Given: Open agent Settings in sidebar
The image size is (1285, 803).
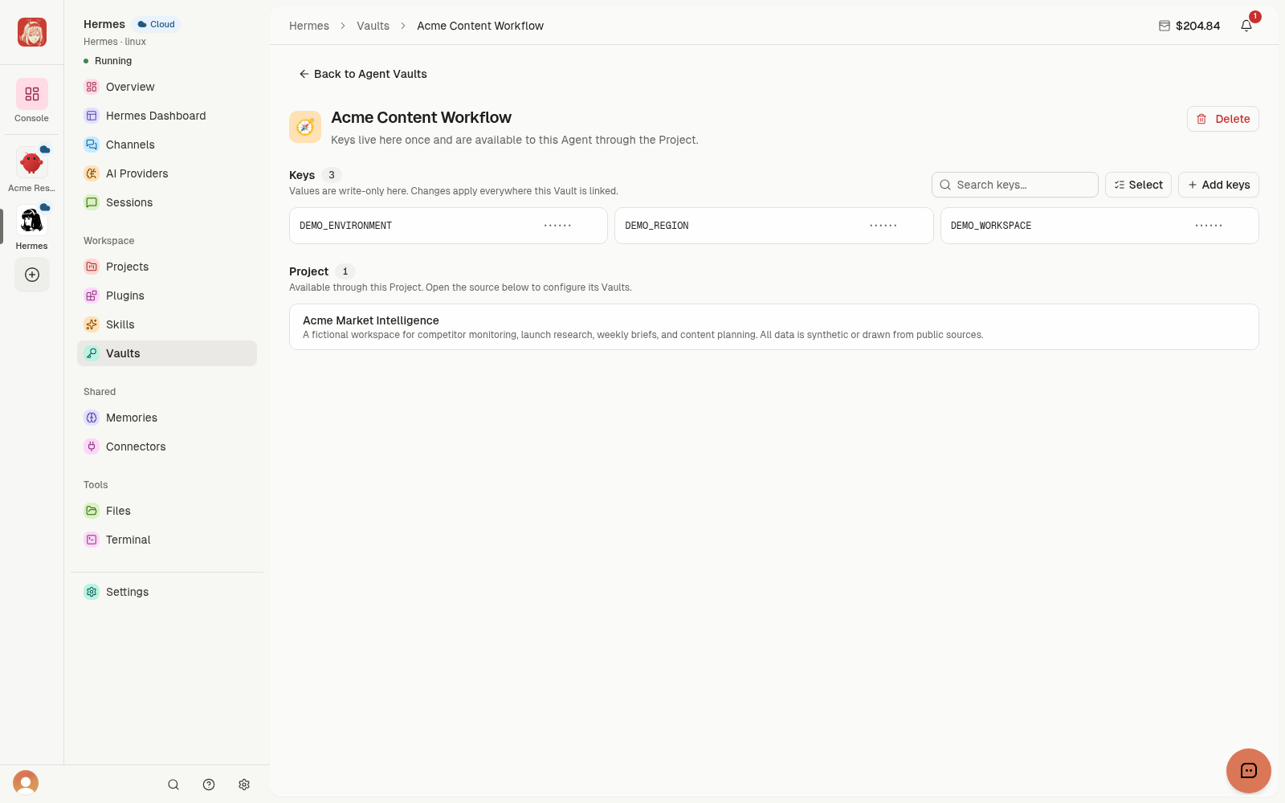Looking at the screenshot, I should click(x=167, y=592).
